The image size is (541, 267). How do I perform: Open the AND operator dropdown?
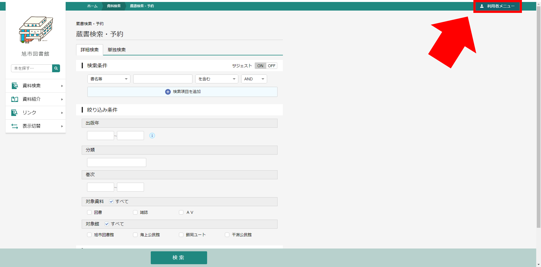[254, 79]
